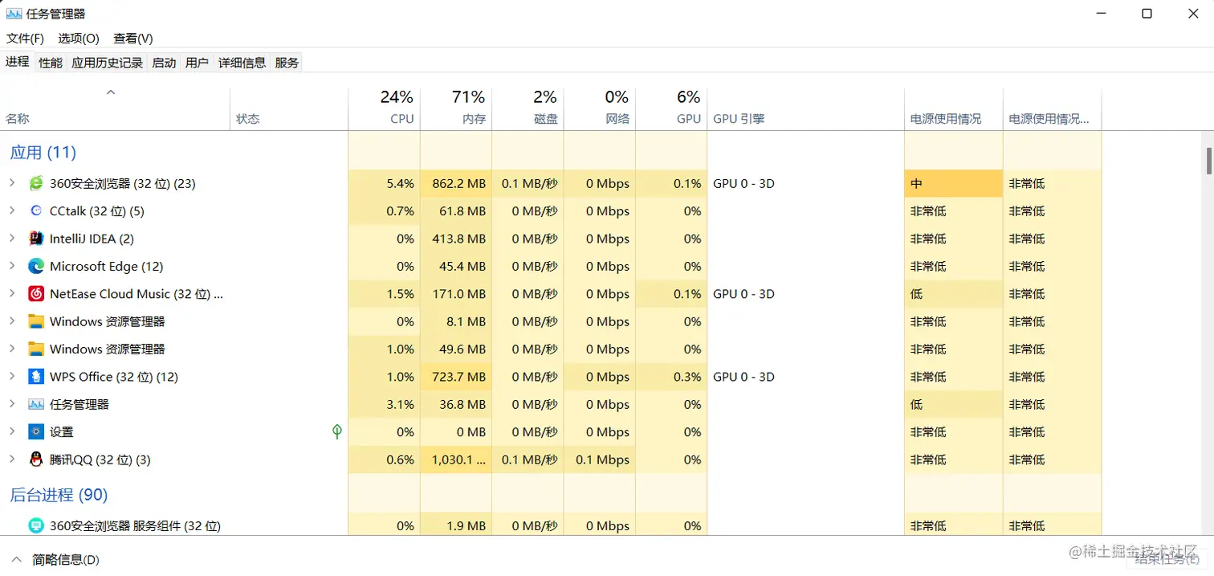
Task: Click the 应用 (11) group heading
Action: [x=43, y=152]
